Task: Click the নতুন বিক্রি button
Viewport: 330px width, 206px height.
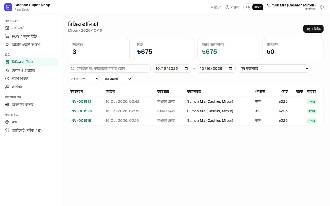Action: point(313,29)
